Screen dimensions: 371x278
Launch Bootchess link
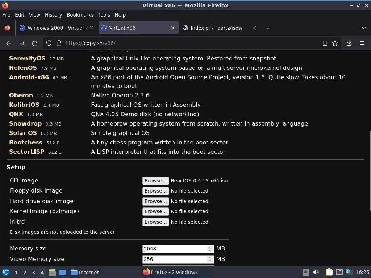coord(26,143)
